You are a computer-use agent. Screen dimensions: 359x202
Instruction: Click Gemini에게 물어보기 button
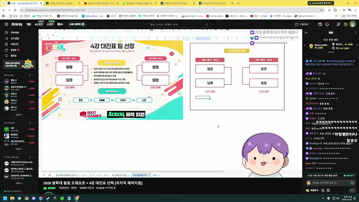coord(321,3)
